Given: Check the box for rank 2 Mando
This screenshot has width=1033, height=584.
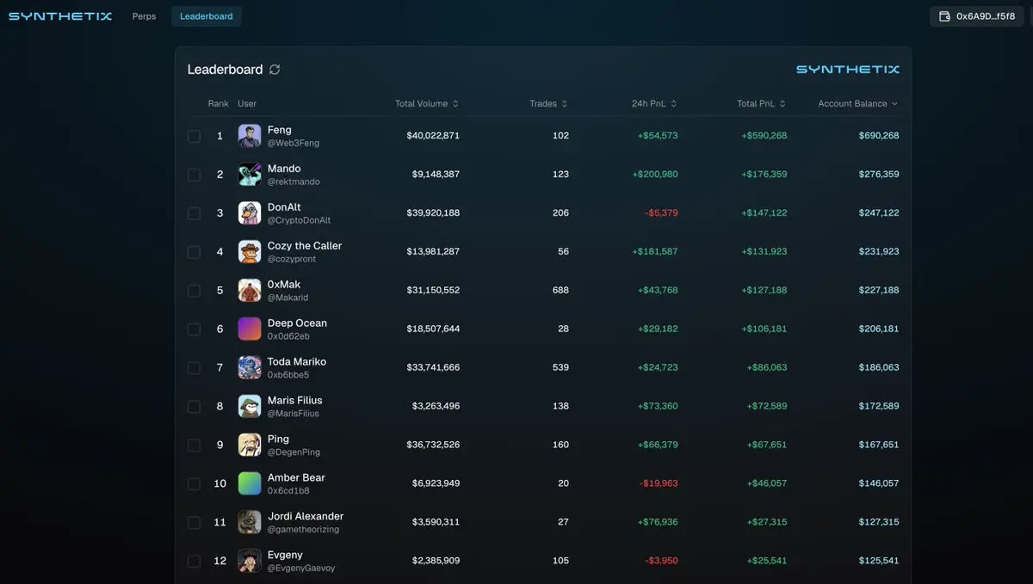Looking at the screenshot, I should click(x=195, y=175).
